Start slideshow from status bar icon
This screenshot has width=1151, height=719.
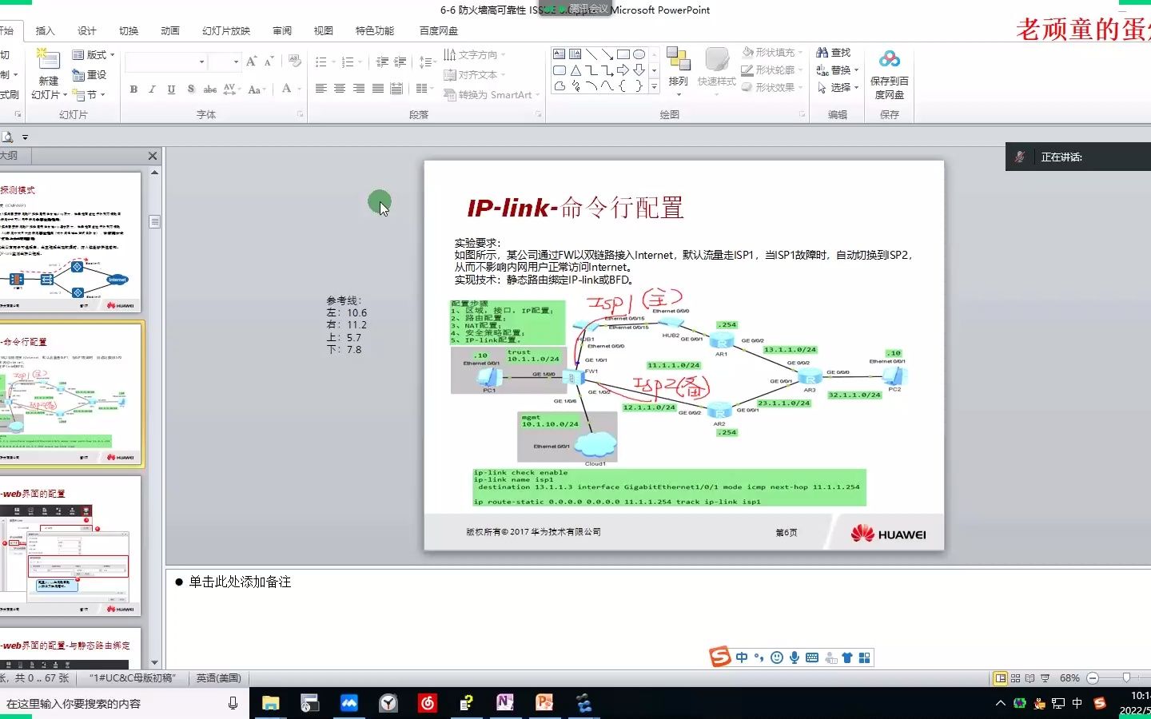point(1045,678)
